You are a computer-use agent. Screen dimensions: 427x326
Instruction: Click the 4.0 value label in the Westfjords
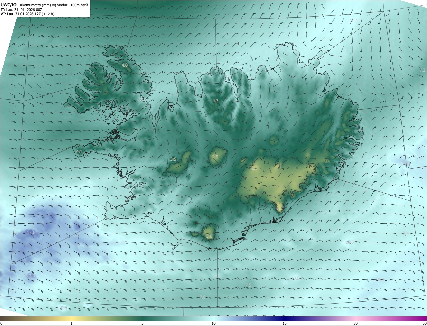(x=125, y=65)
